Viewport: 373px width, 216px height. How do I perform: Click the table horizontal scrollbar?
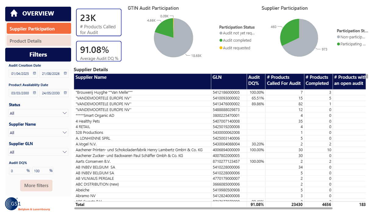pos(203,208)
